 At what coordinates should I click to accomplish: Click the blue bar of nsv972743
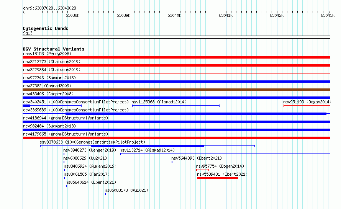pyautogui.click(x=176, y=82)
